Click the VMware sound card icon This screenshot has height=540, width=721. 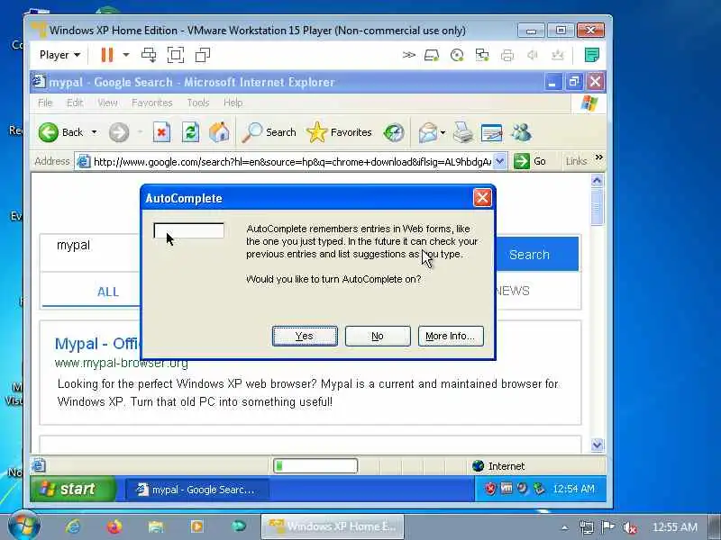(x=533, y=56)
